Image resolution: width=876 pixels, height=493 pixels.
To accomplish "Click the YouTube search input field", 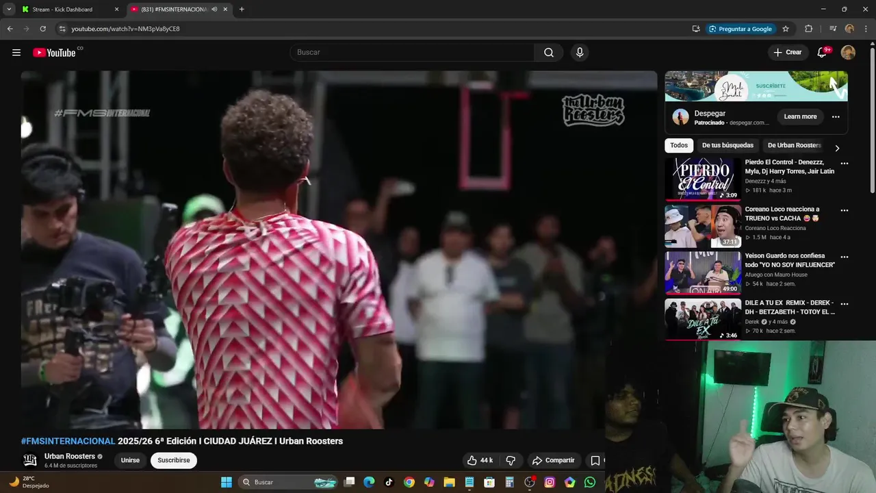I will click(412, 53).
